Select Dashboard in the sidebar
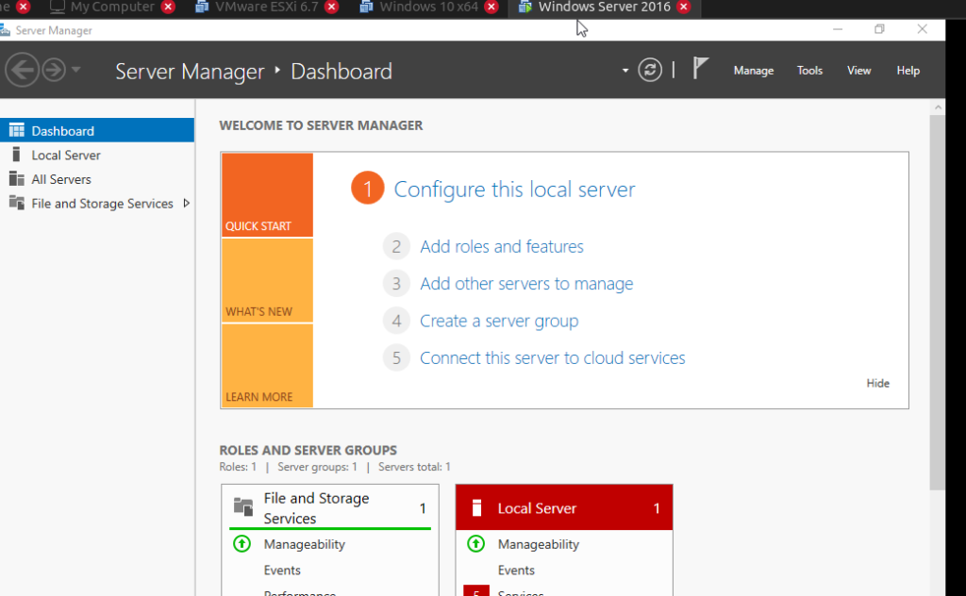 97,130
